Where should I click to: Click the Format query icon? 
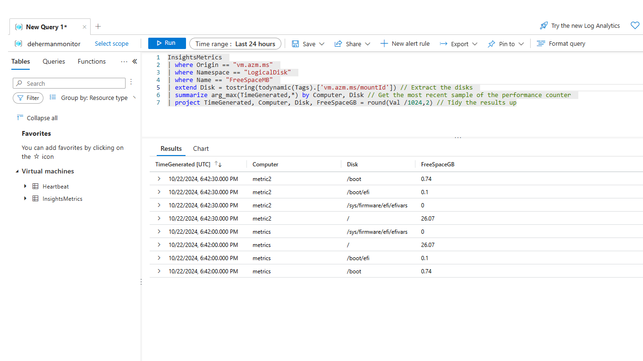click(x=541, y=43)
